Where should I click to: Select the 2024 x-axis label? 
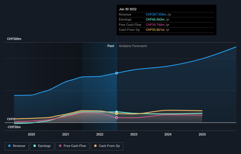point(168,134)
